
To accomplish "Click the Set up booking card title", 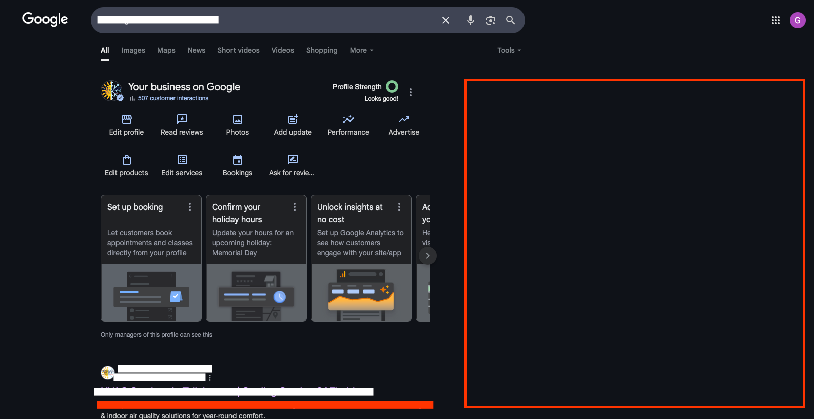I will (x=135, y=207).
